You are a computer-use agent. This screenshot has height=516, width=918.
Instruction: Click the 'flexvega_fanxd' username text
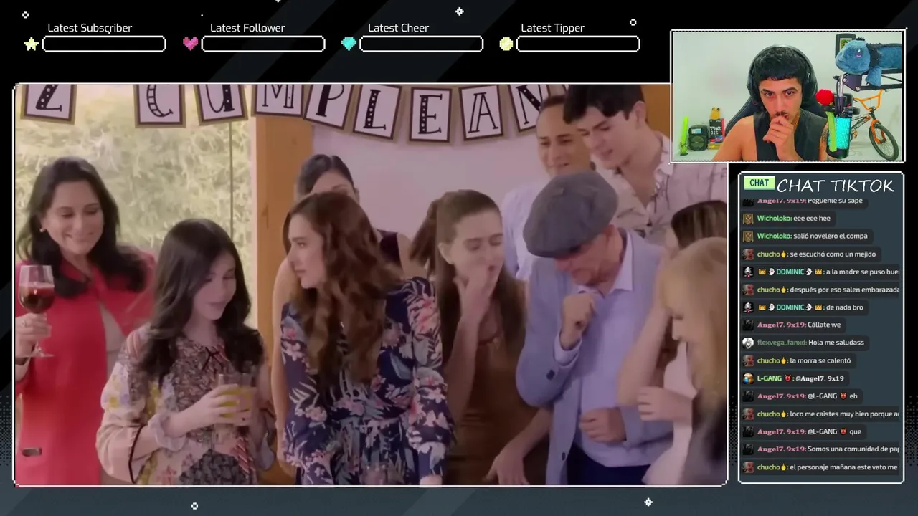(781, 343)
